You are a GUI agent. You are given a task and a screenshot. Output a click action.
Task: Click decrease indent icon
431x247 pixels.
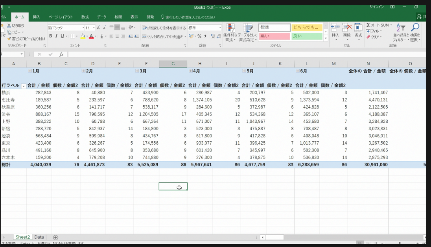click(x=131, y=36)
